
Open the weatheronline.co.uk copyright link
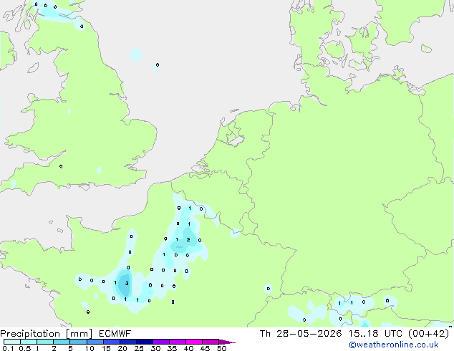394,345
